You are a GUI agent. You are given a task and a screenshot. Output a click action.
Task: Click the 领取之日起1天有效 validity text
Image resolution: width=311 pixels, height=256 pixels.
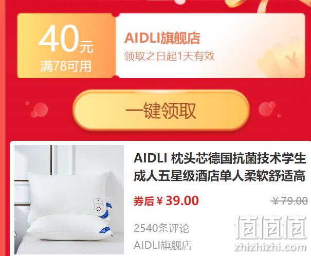170,56
